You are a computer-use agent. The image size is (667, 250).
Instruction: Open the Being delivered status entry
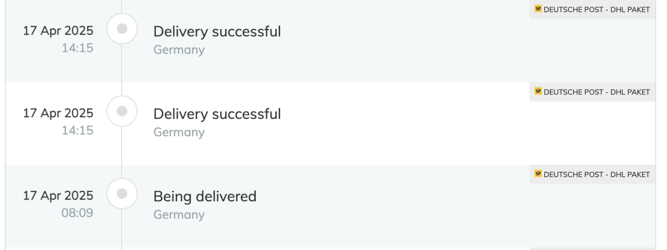click(x=205, y=196)
